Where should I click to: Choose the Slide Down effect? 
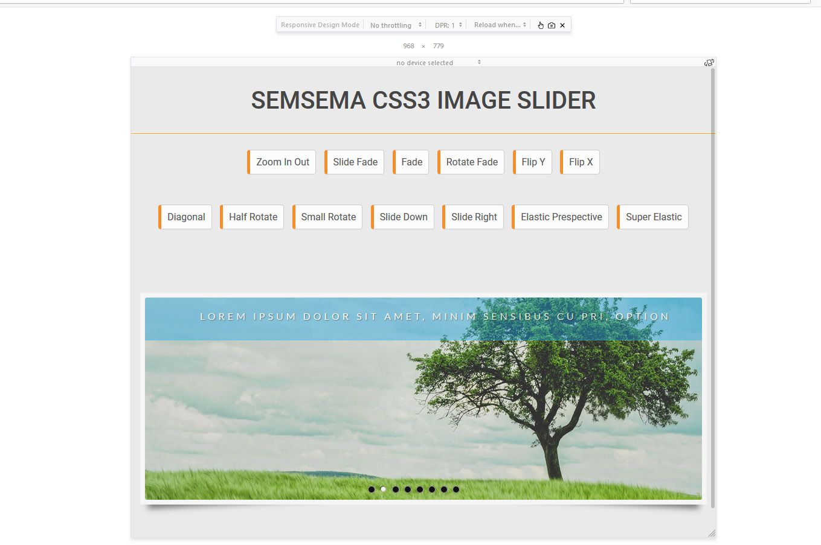[x=402, y=217]
